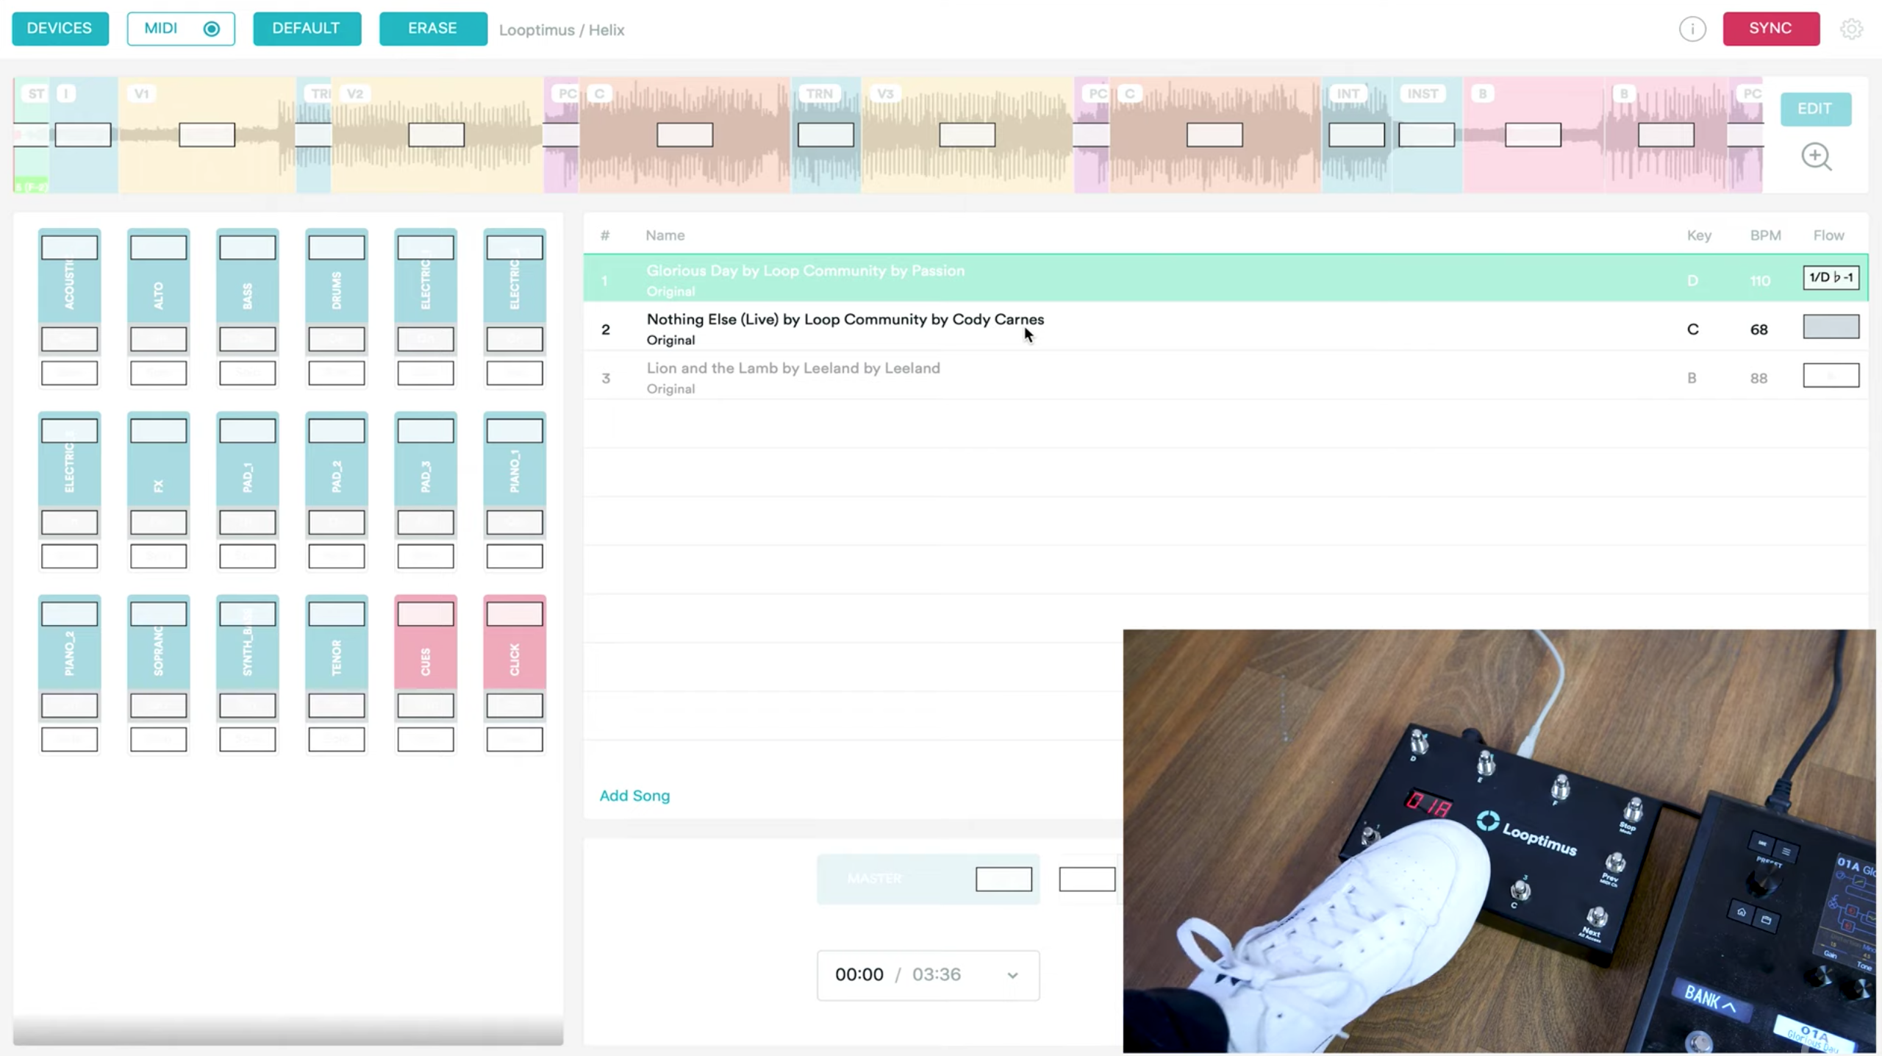Open the info icon next to SYNC

pos(1692,29)
